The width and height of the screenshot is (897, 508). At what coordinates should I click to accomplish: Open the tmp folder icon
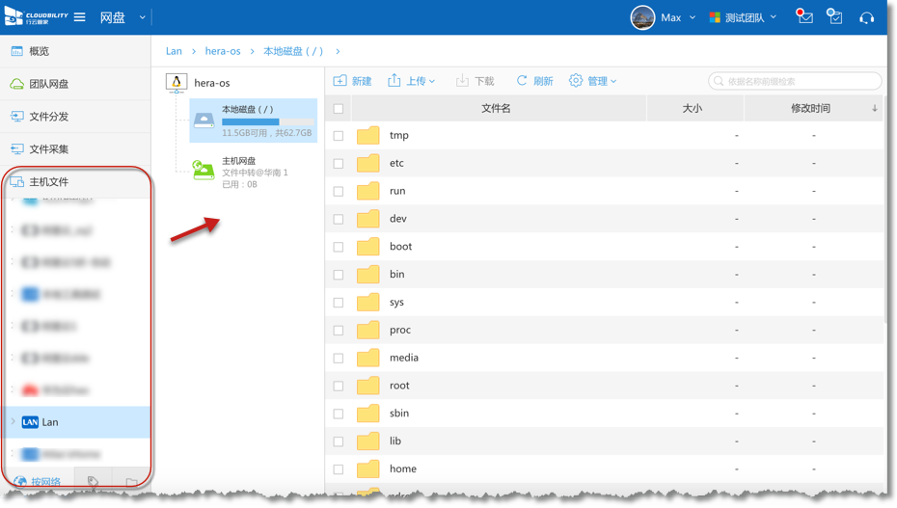pyautogui.click(x=367, y=136)
